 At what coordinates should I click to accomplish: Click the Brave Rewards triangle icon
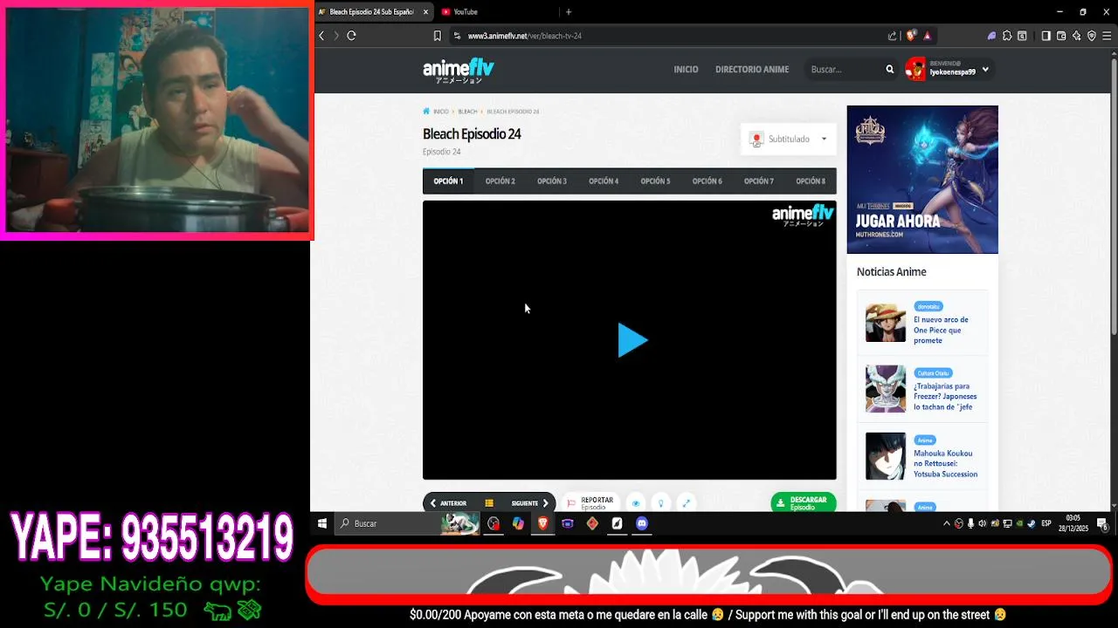(x=927, y=36)
